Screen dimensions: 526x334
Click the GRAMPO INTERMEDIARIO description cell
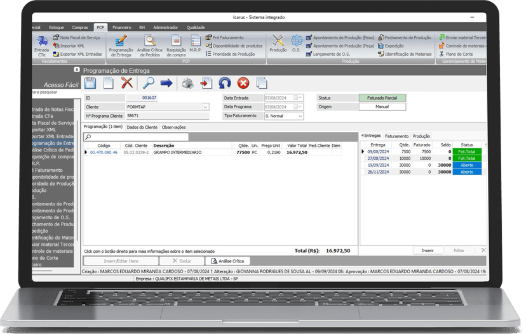178,152
